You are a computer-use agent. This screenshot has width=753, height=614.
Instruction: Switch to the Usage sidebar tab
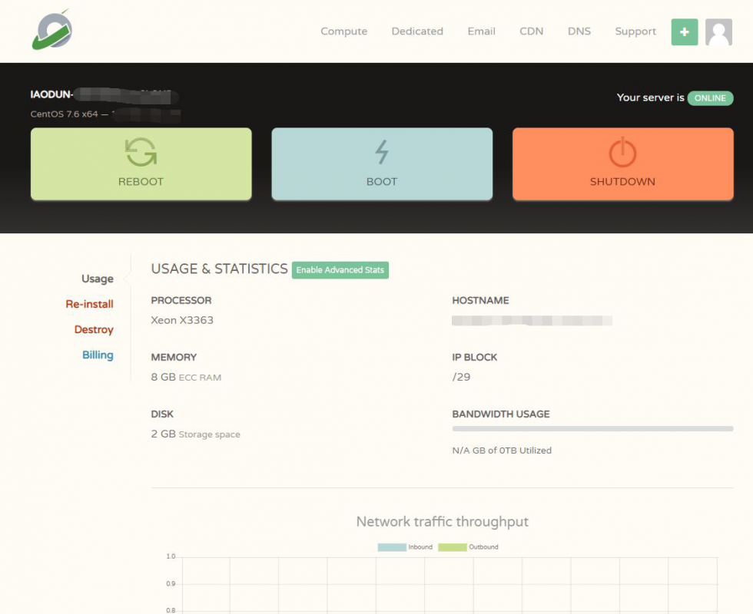coord(98,279)
